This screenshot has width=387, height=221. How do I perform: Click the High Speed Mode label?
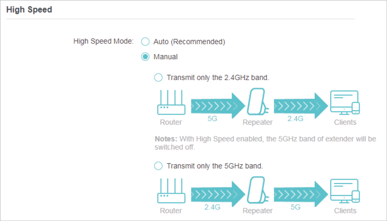click(103, 41)
